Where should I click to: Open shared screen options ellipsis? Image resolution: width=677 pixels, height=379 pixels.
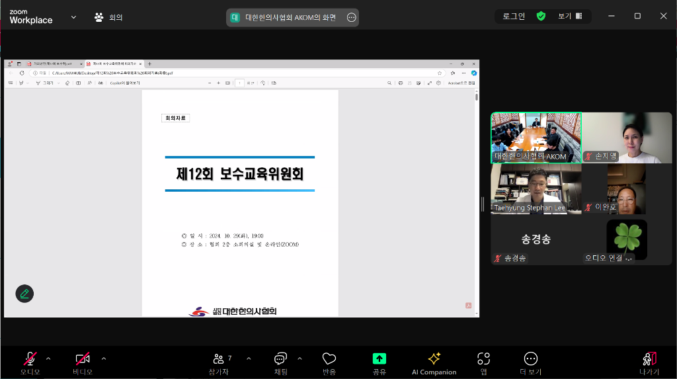point(352,17)
